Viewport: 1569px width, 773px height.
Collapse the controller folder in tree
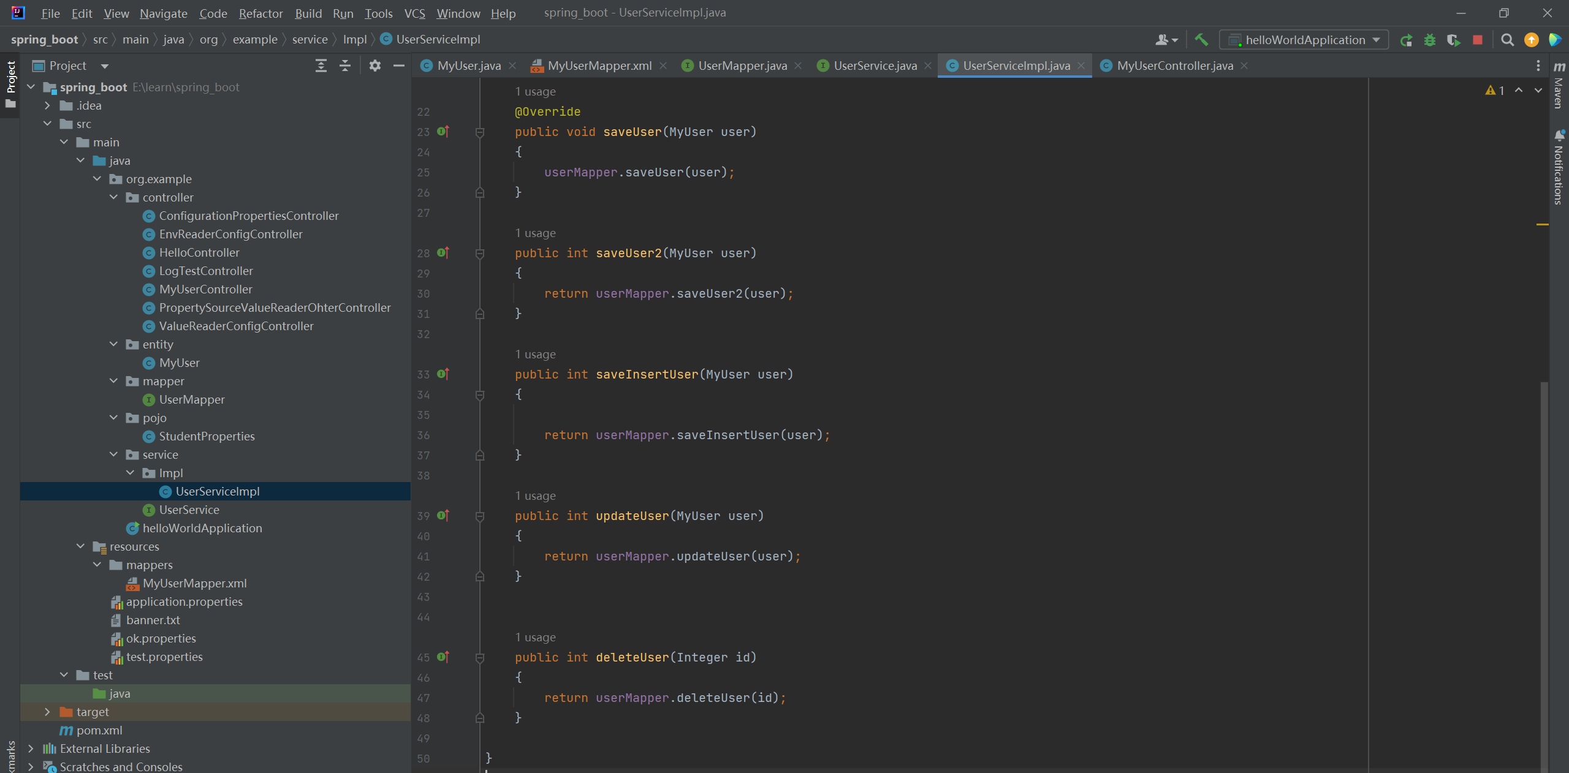pos(113,197)
